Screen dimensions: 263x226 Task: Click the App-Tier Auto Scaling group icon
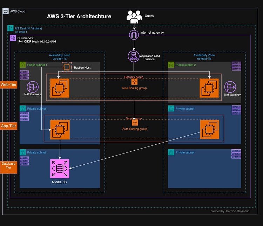click(135, 123)
